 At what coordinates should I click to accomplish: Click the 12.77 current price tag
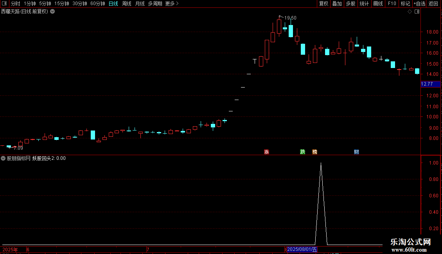click(430, 84)
